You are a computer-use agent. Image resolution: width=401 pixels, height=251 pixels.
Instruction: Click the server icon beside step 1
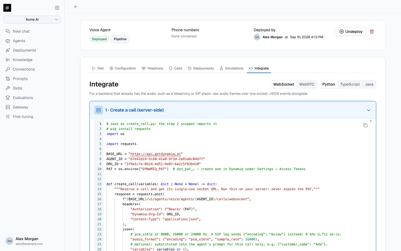coord(98,110)
